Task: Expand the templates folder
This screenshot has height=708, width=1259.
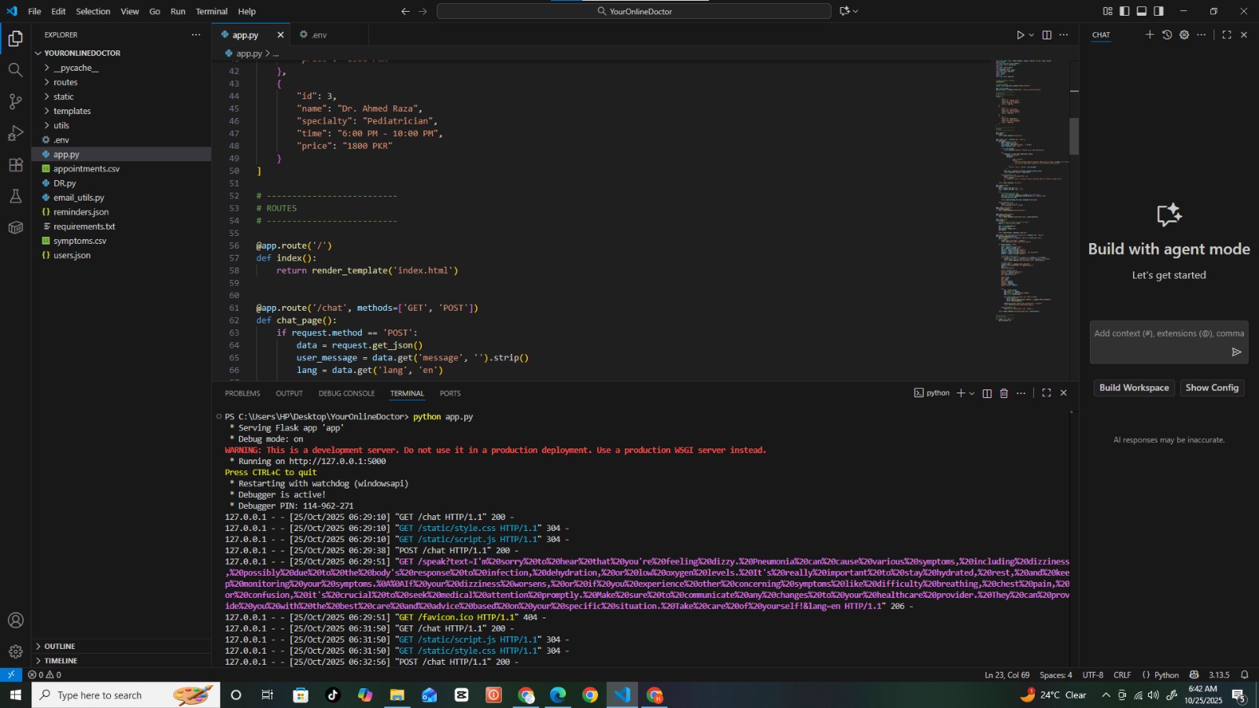Action: (x=121, y=111)
